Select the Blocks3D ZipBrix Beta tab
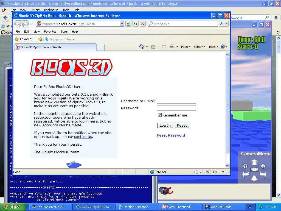The image size is (281, 211). (55, 47)
